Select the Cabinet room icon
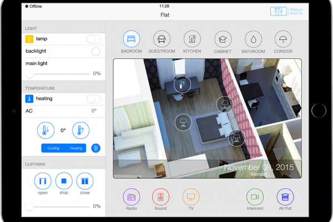The image size is (333, 222). point(223,39)
